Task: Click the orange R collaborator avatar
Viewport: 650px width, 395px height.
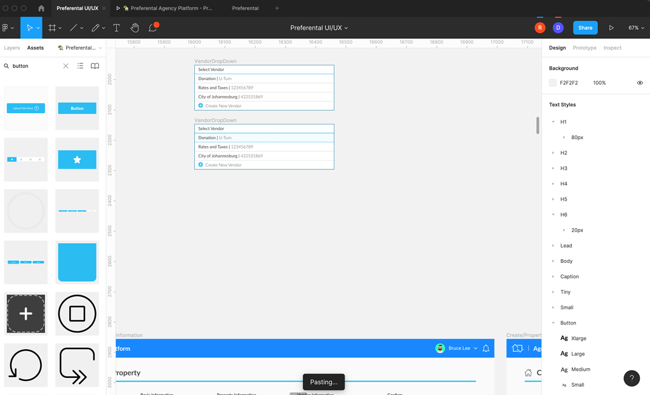Action: pos(540,28)
